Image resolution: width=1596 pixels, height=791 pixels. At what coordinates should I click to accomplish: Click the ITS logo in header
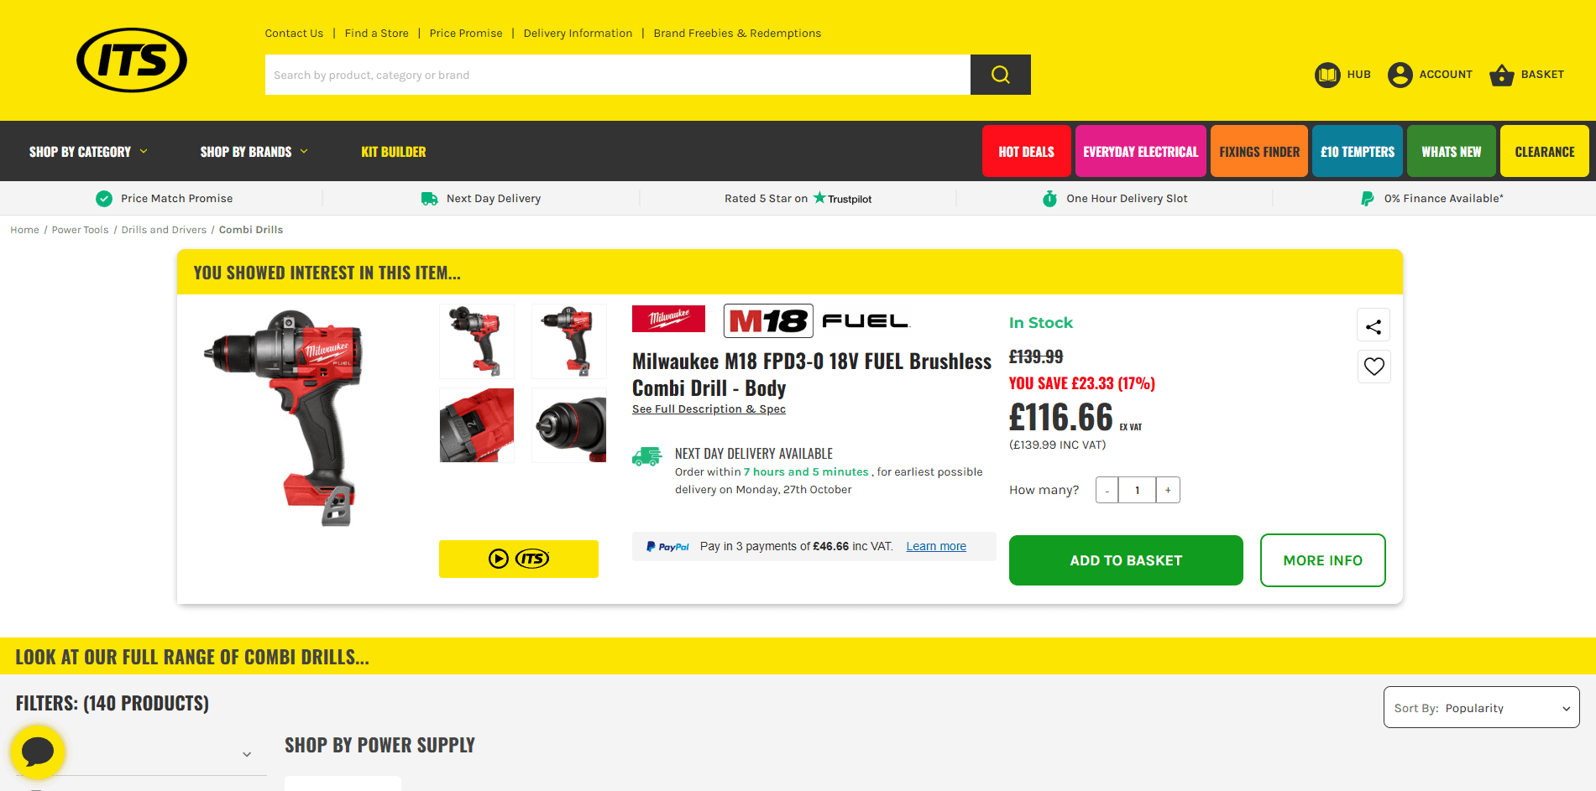coord(132,60)
